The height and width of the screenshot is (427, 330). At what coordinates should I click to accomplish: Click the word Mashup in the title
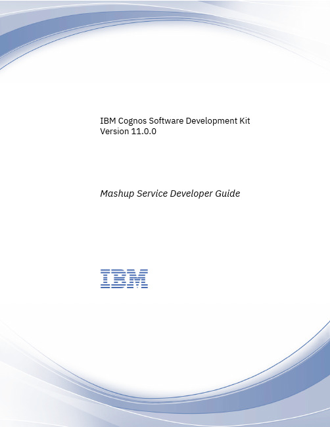(x=117, y=193)
